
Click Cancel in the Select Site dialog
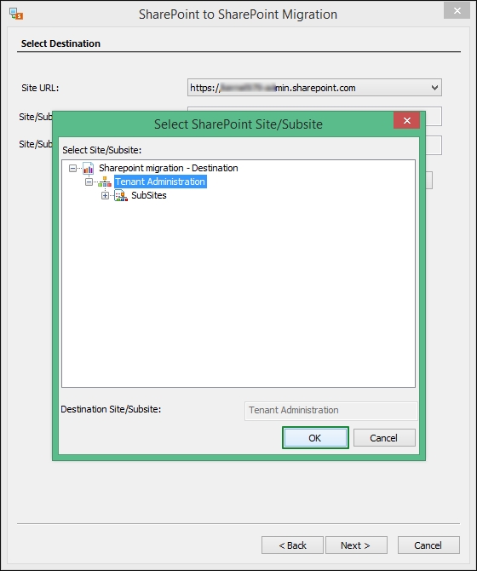click(x=384, y=438)
